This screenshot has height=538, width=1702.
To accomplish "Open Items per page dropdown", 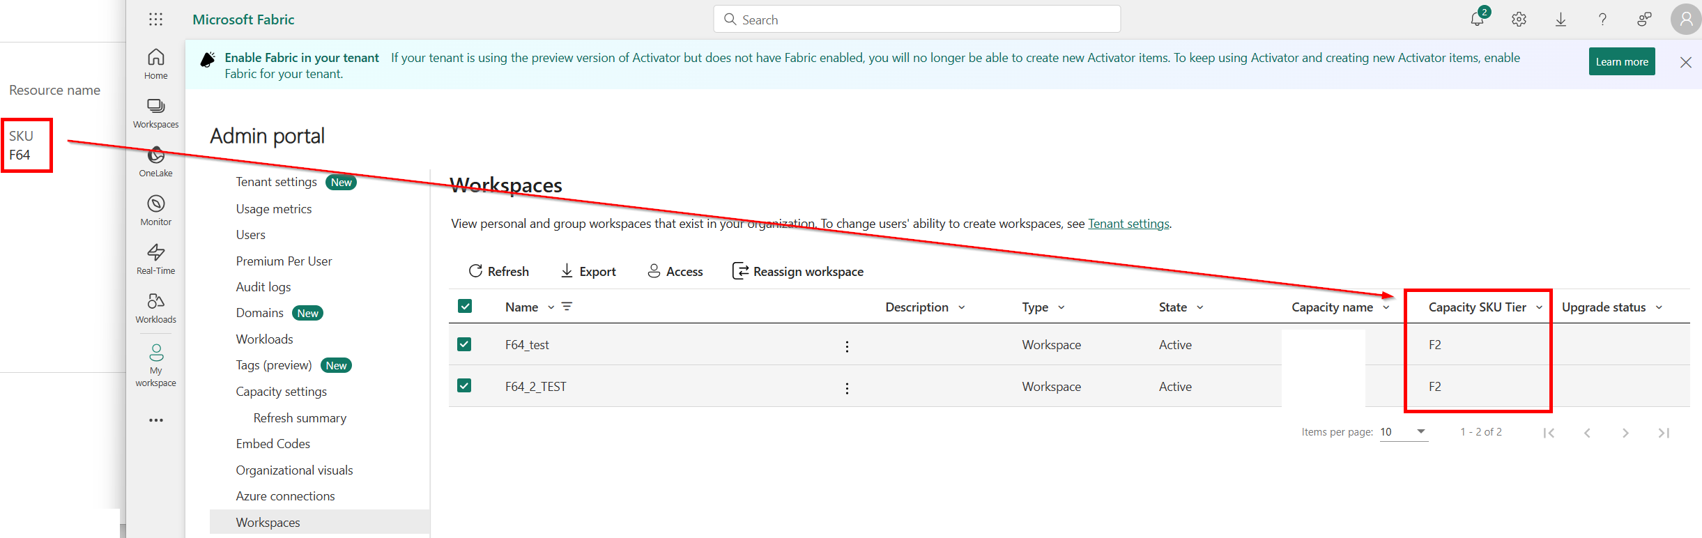I will pyautogui.click(x=1404, y=432).
